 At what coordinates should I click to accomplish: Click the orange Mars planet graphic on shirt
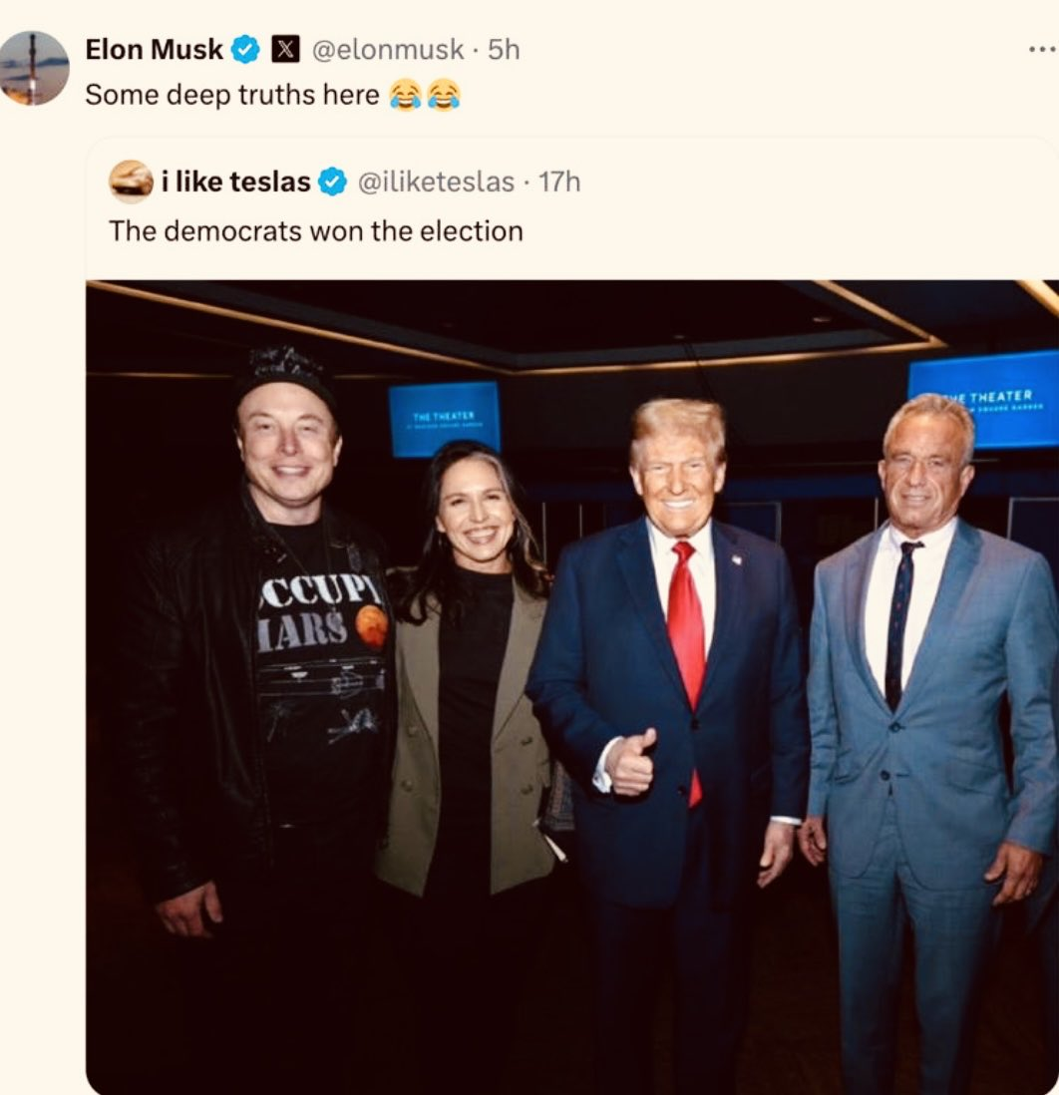[371, 627]
